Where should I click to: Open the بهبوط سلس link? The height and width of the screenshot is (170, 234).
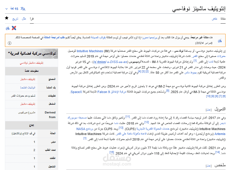[191, 73]
